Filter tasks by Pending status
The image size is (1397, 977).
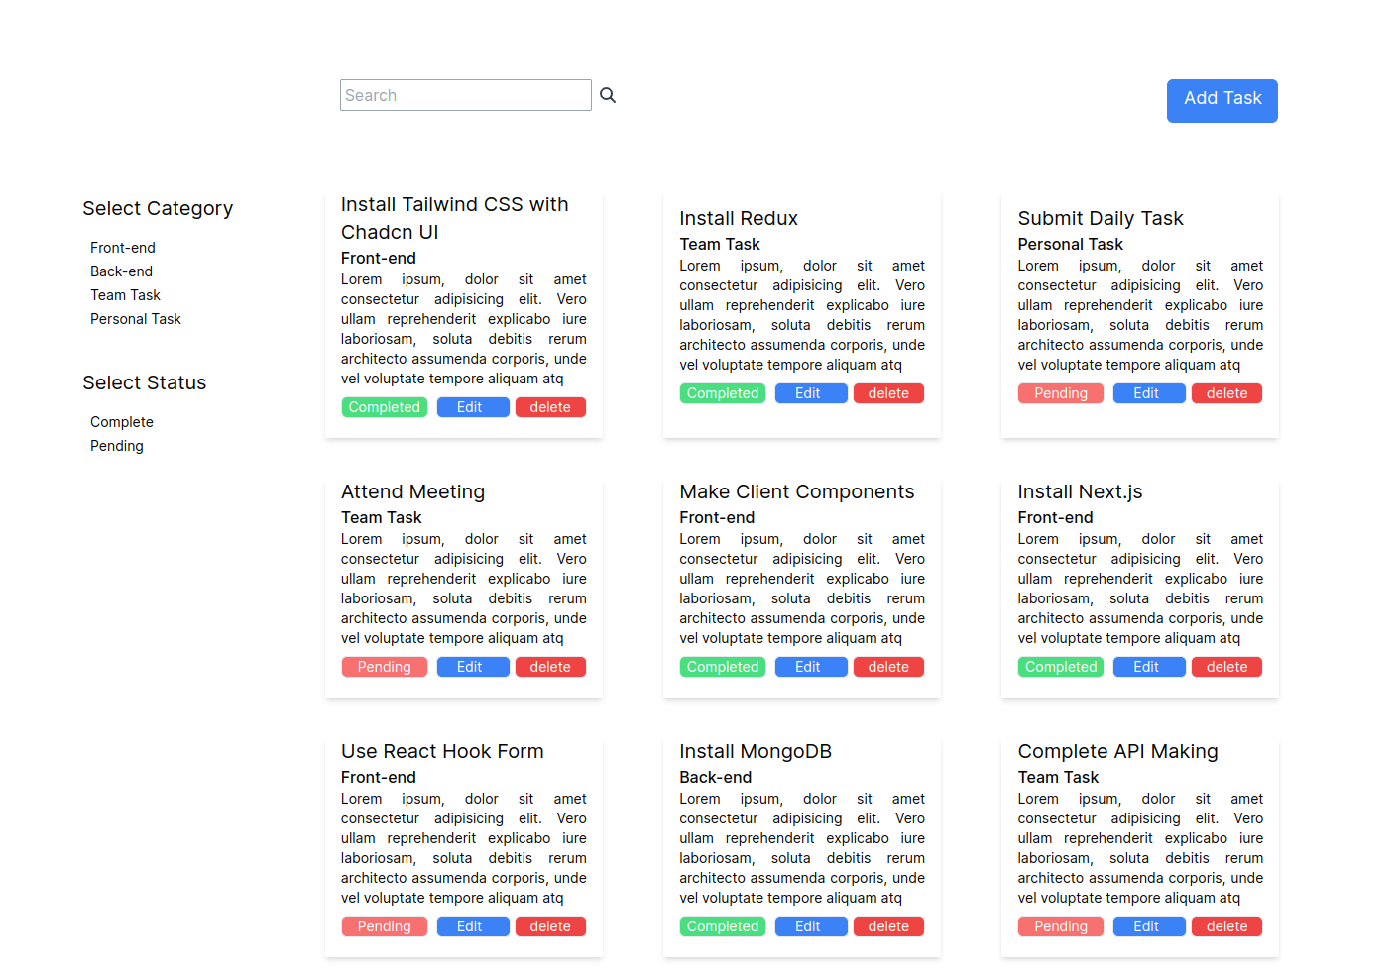point(117,446)
